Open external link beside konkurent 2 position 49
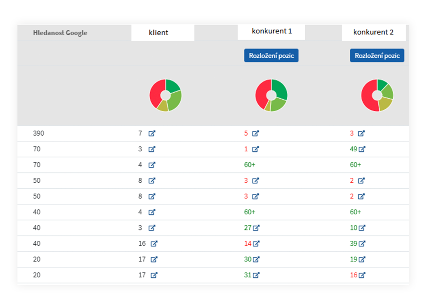 click(x=362, y=149)
